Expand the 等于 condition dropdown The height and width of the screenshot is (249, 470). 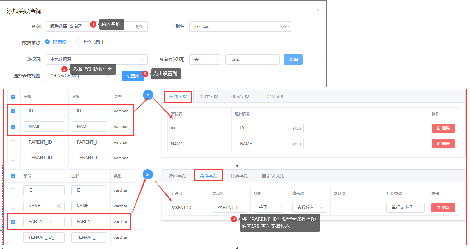coord(269,208)
